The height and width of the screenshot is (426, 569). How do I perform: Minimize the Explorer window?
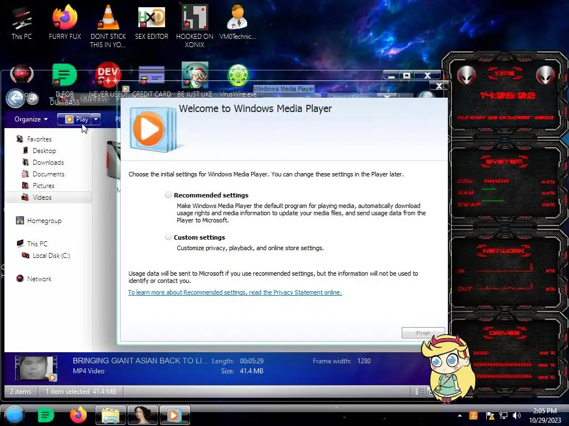pos(391,75)
